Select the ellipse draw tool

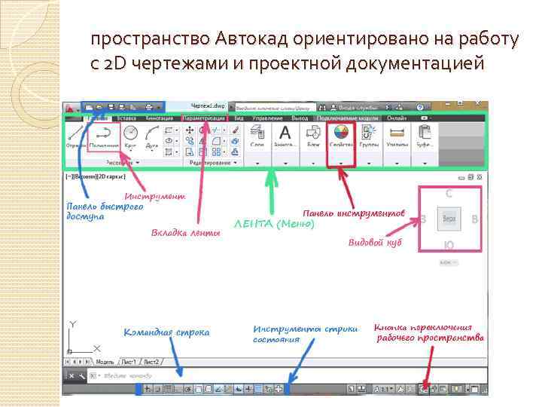point(169,141)
